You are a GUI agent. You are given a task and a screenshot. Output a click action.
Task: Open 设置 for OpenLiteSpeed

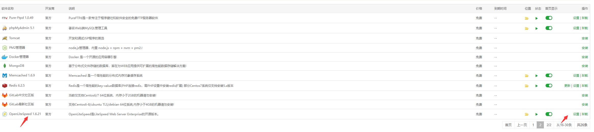click(x=576, y=114)
